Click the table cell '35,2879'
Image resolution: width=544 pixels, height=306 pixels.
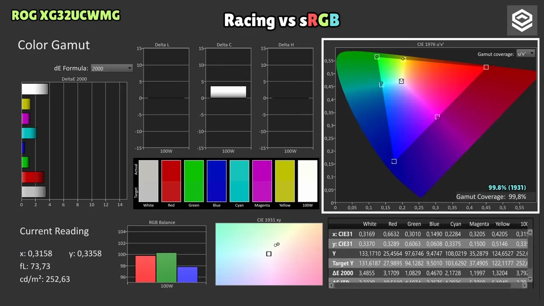(479, 254)
